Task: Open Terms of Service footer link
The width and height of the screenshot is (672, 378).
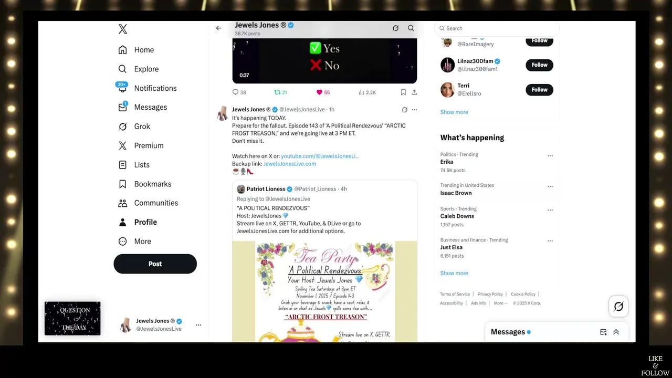Action: point(455,295)
